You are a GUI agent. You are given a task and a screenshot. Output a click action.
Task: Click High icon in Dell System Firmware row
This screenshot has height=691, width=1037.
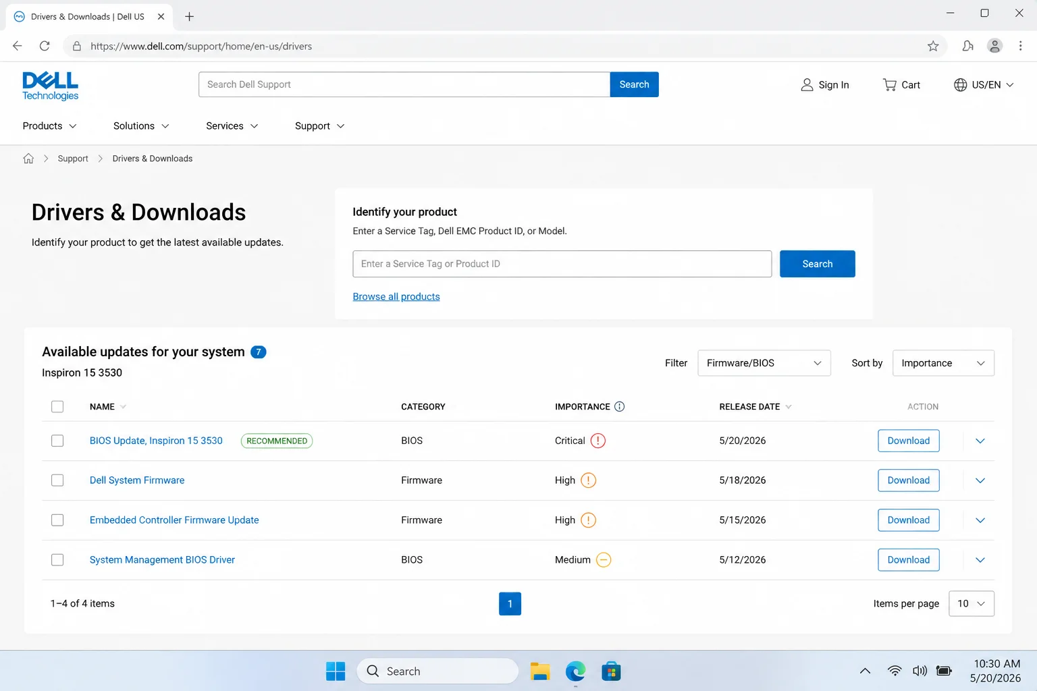click(x=589, y=480)
